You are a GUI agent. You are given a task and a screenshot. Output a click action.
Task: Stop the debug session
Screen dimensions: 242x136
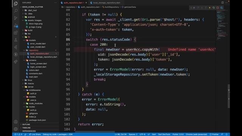click(218, 8)
